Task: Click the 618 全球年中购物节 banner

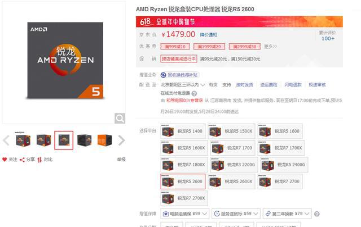Action: point(239,22)
